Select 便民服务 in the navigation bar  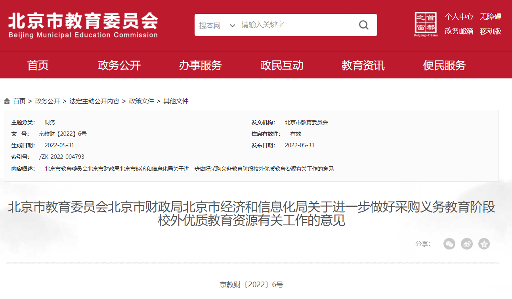tap(444, 65)
